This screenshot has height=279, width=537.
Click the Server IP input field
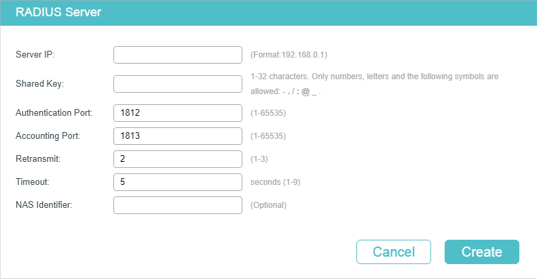click(178, 55)
